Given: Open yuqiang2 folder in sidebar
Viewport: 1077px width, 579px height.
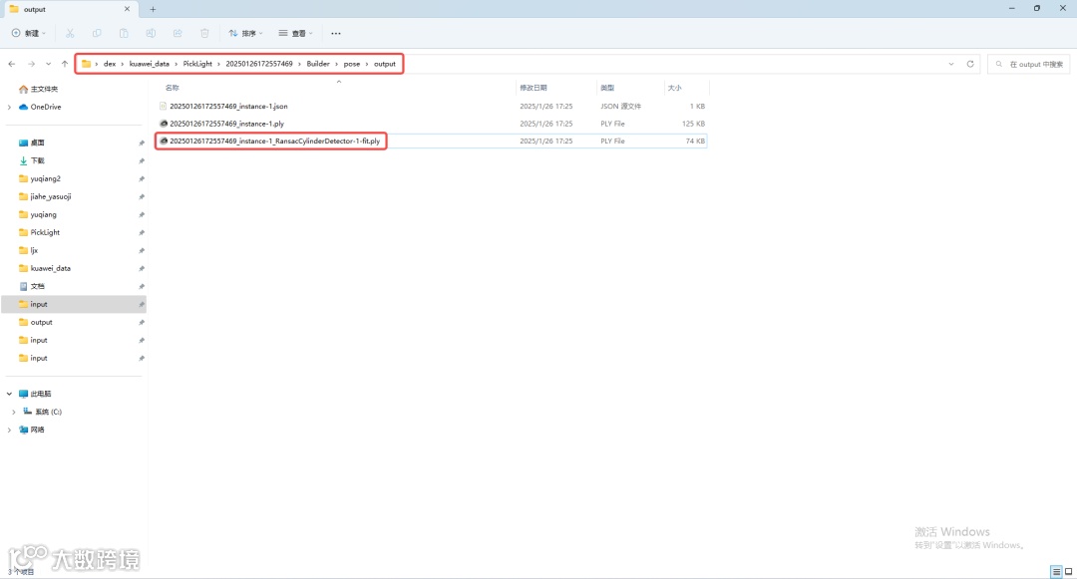Looking at the screenshot, I should coord(45,178).
